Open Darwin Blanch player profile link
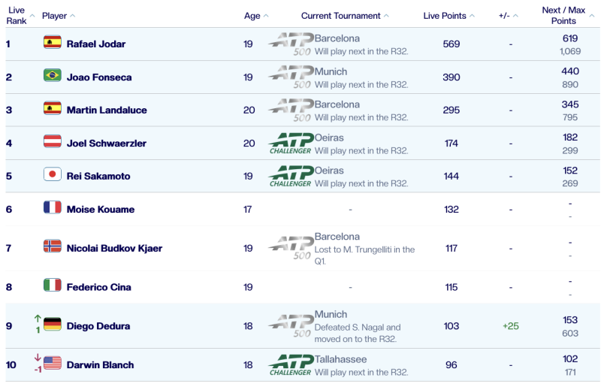Image resolution: width=601 pixels, height=387 pixels. [x=100, y=364]
